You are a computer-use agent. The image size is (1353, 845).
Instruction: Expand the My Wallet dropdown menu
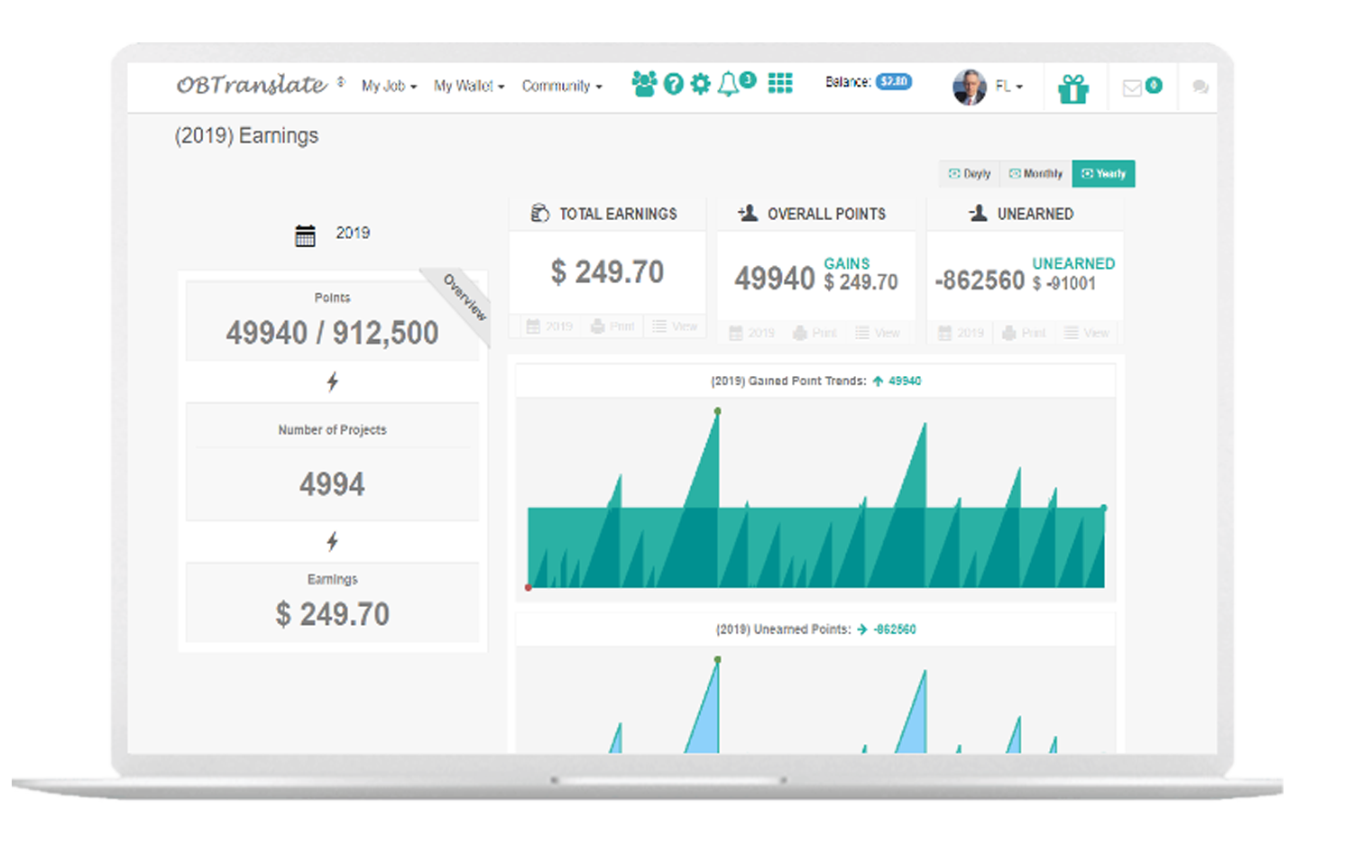[x=469, y=86]
